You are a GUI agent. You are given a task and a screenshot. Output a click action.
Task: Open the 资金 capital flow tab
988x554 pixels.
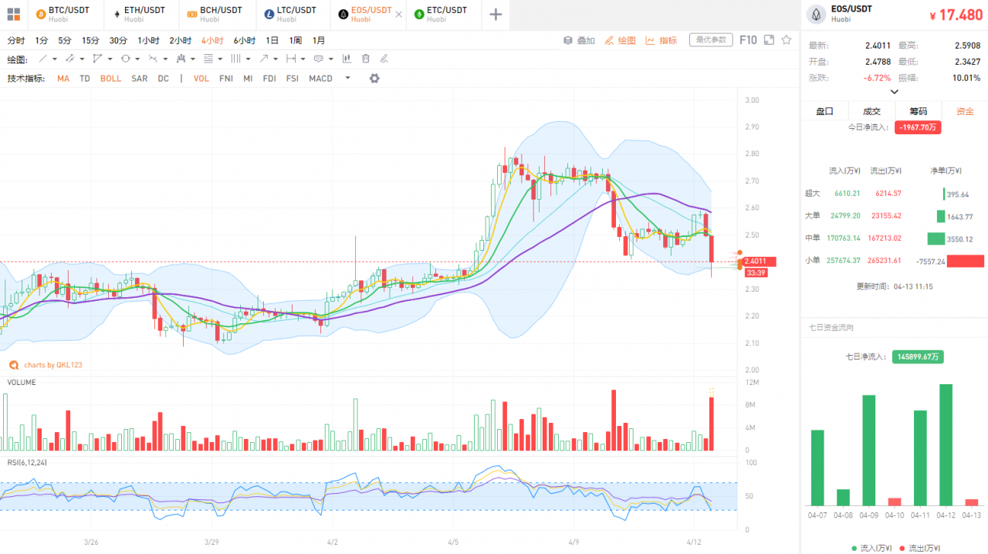[965, 111]
